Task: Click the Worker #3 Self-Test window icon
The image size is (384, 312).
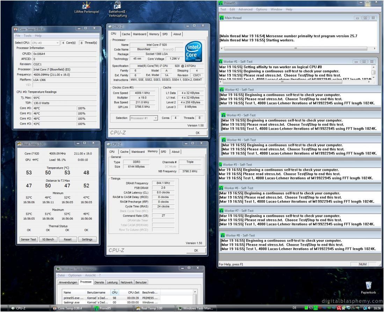Action: click(x=223, y=115)
